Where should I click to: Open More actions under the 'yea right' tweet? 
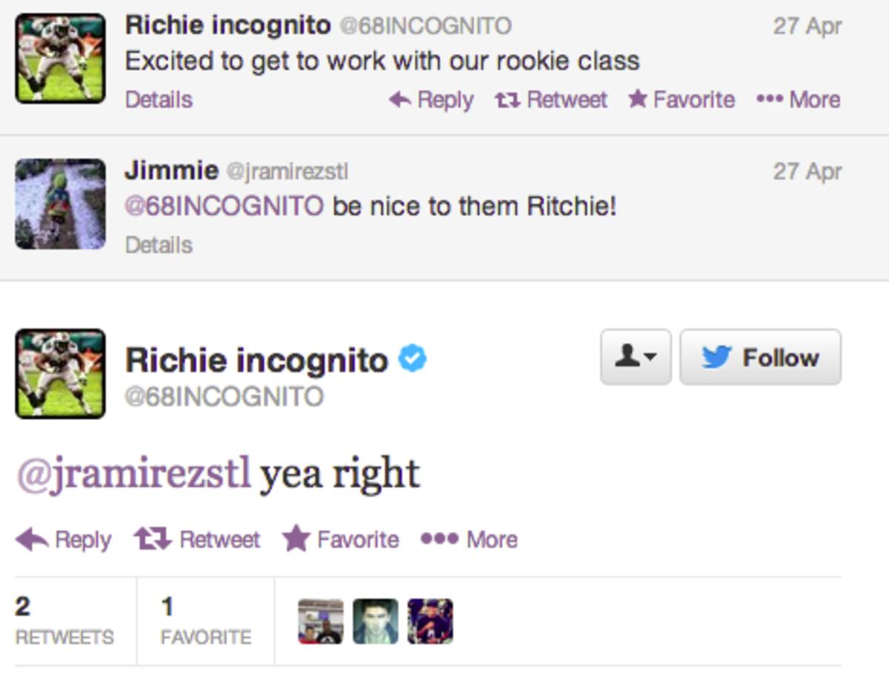click(x=467, y=539)
